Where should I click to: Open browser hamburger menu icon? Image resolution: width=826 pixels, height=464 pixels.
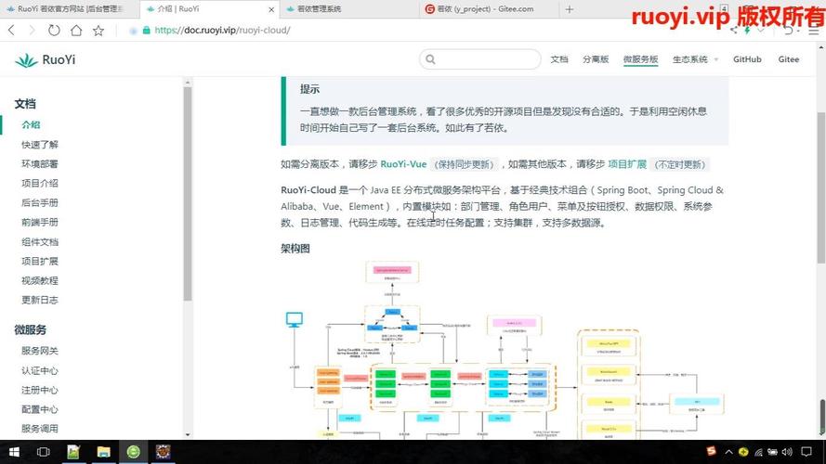coord(814,31)
